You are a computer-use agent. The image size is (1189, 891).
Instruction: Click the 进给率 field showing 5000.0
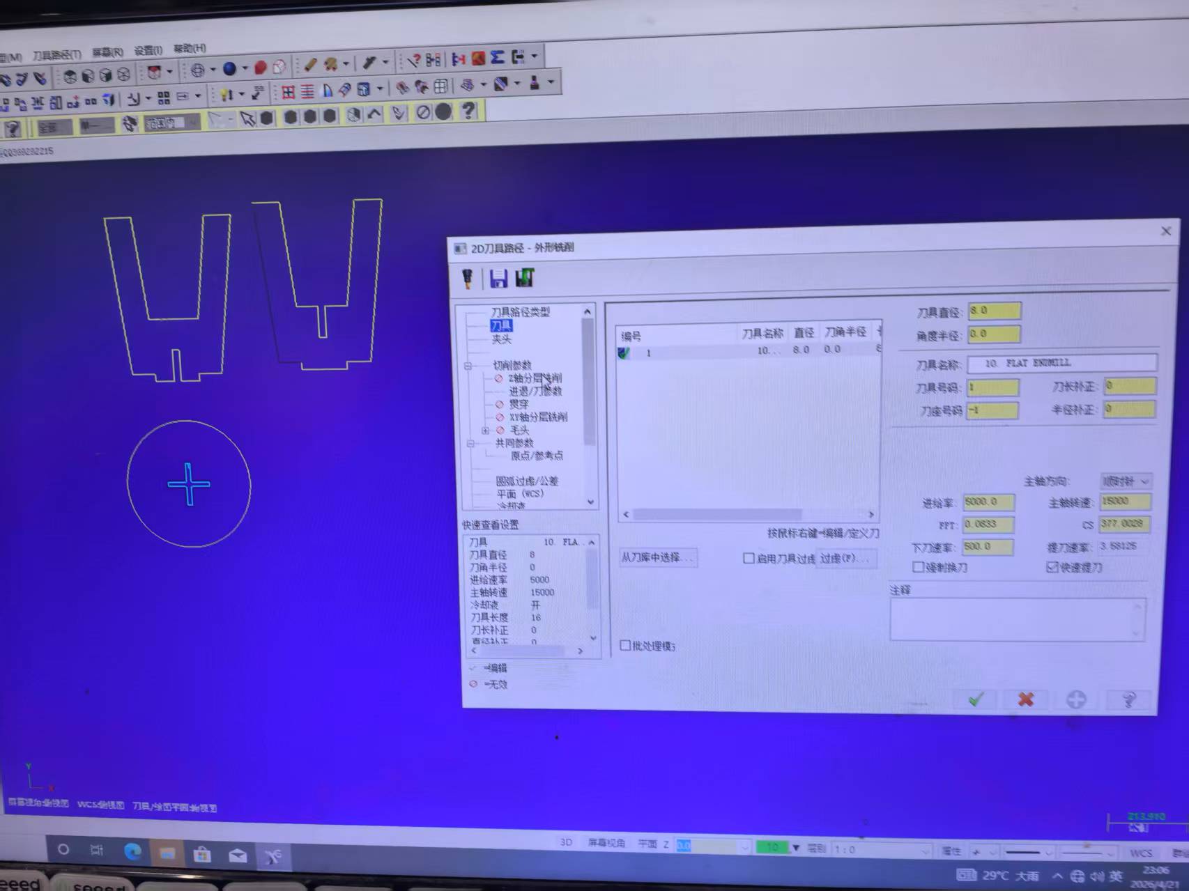click(x=988, y=502)
